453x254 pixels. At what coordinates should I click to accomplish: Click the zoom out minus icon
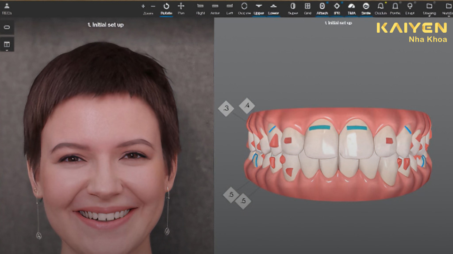[x=153, y=6]
